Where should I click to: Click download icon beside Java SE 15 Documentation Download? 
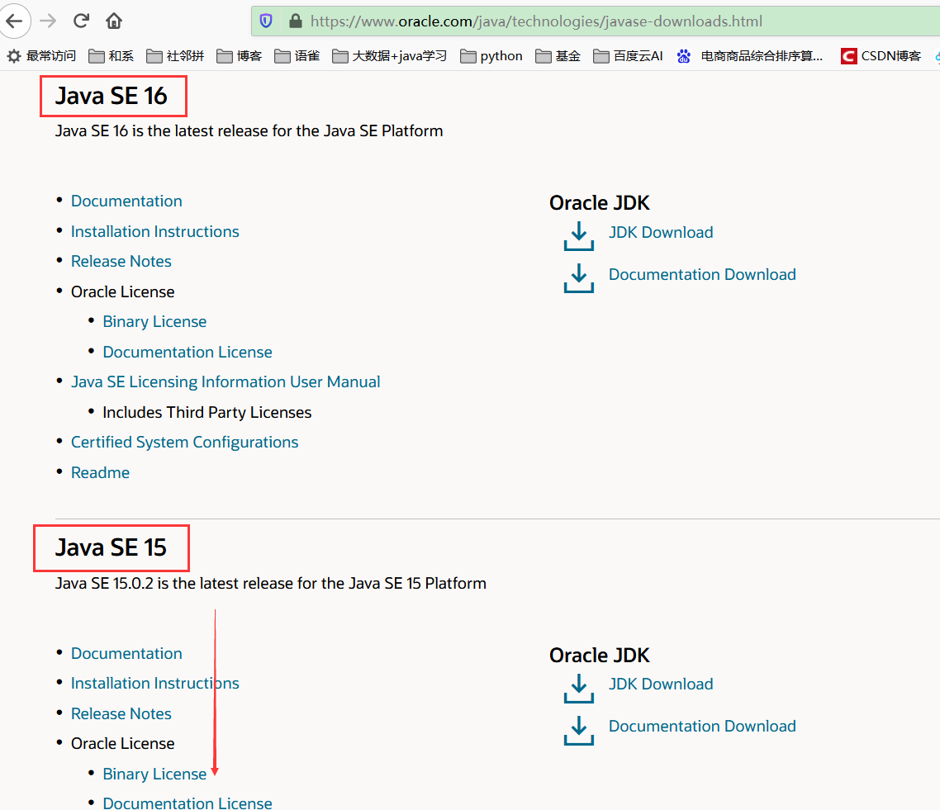pos(578,730)
